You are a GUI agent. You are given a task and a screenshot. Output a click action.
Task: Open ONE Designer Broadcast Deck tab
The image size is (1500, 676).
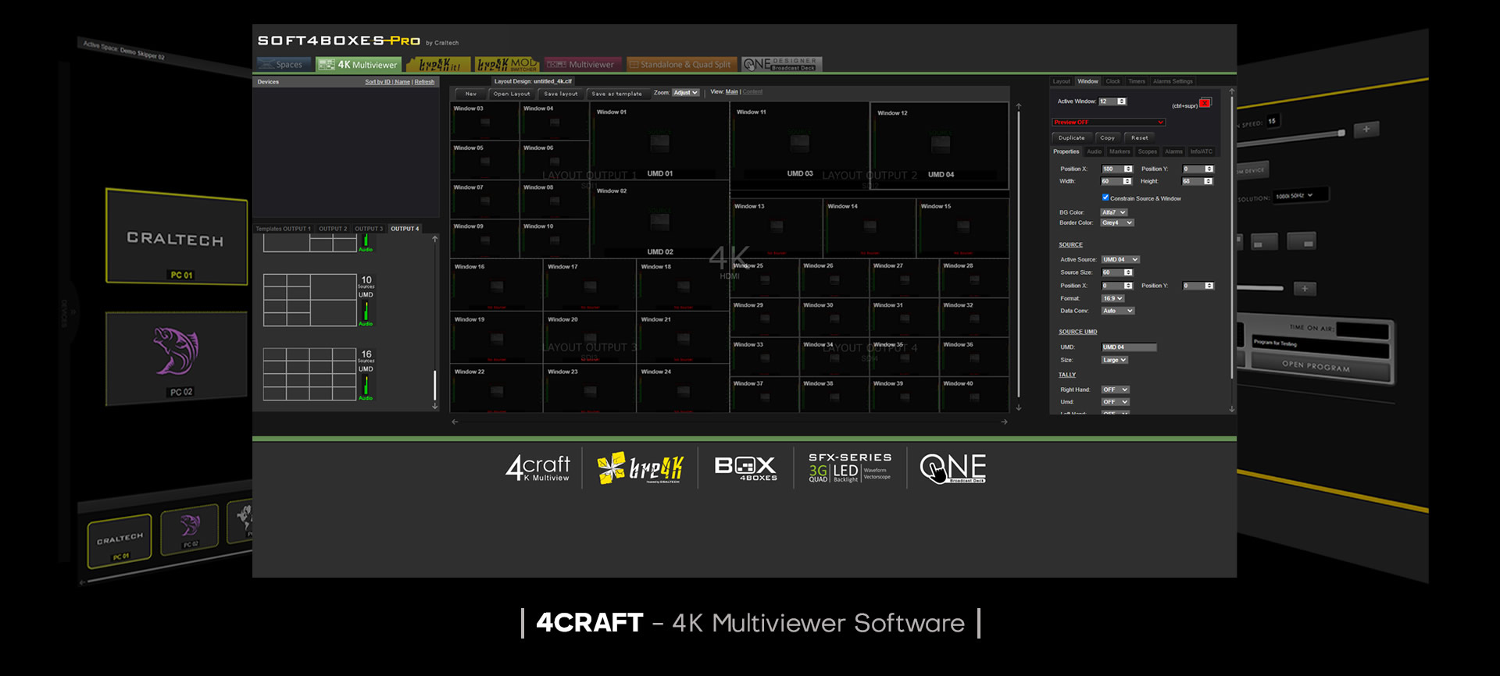click(x=781, y=65)
